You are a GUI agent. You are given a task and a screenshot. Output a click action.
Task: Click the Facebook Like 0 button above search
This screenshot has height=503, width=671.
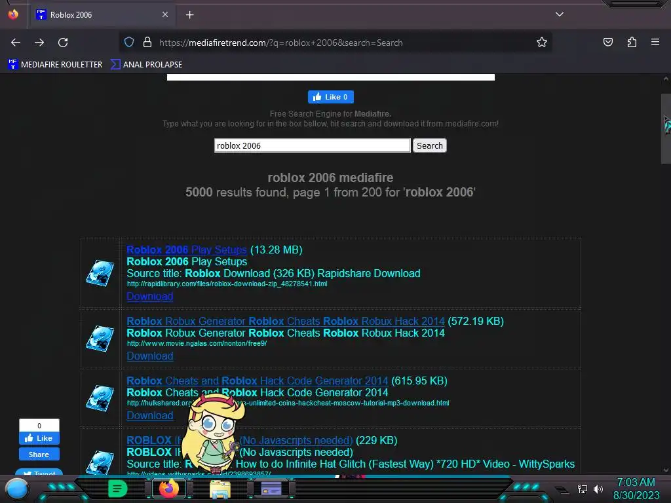[x=331, y=97]
